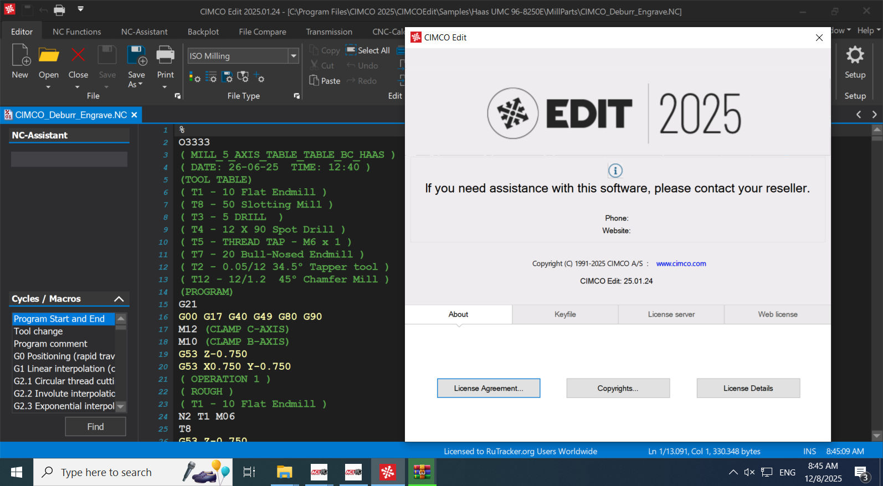Image resolution: width=883 pixels, height=486 pixels.
Task: Show hidden tray icons chevron
Action: pyautogui.click(x=733, y=472)
